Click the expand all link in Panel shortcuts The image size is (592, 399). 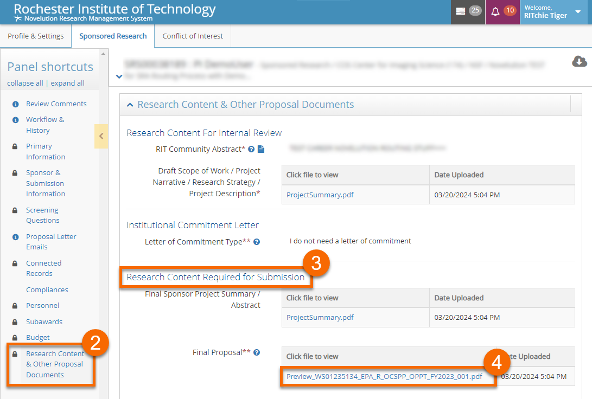tap(67, 83)
